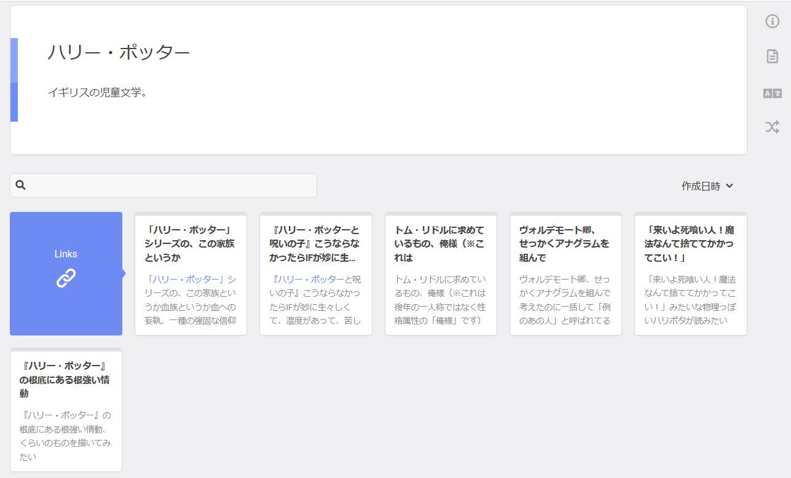Open card ヴォルデモート卿、せっかくアナグラムを組んで
Screen dimensions: 791x478
[x=565, y=273]
